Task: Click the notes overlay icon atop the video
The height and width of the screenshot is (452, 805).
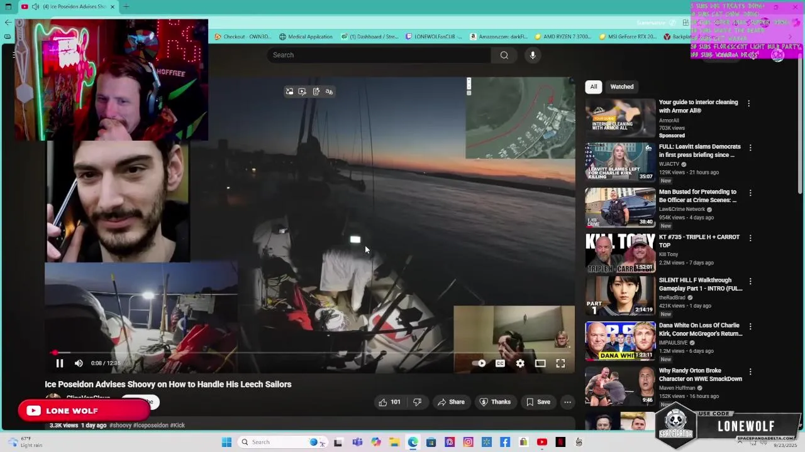Action: [316, 92]
